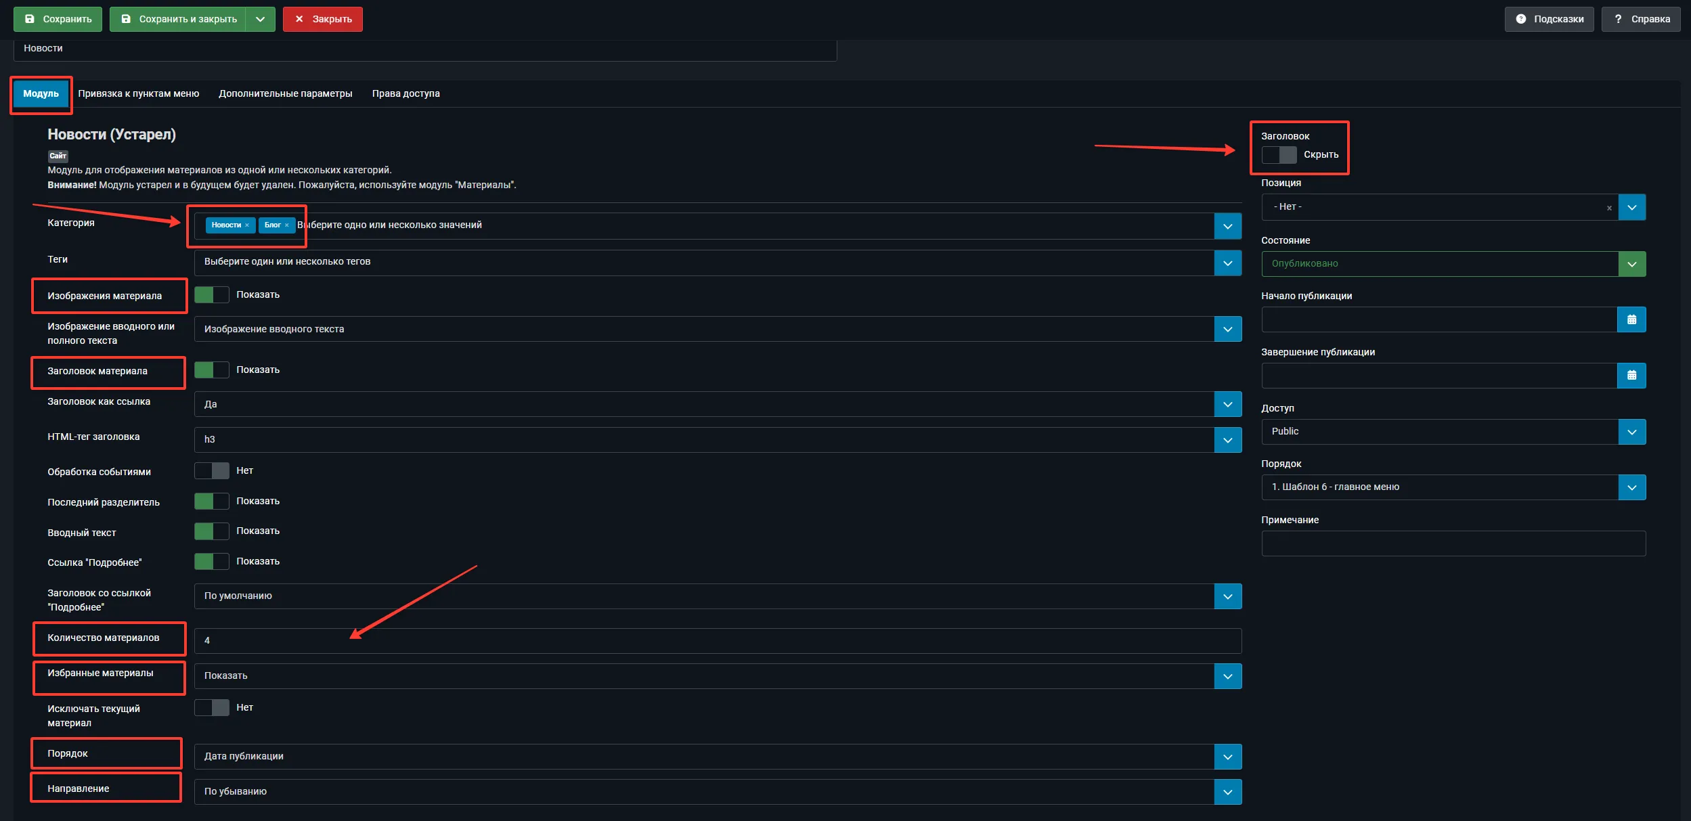Screen dimensions: 1691x821
Task: Open the start-of-publication calendar picker
Action: pyautogui.click(x=1631, y=319)
